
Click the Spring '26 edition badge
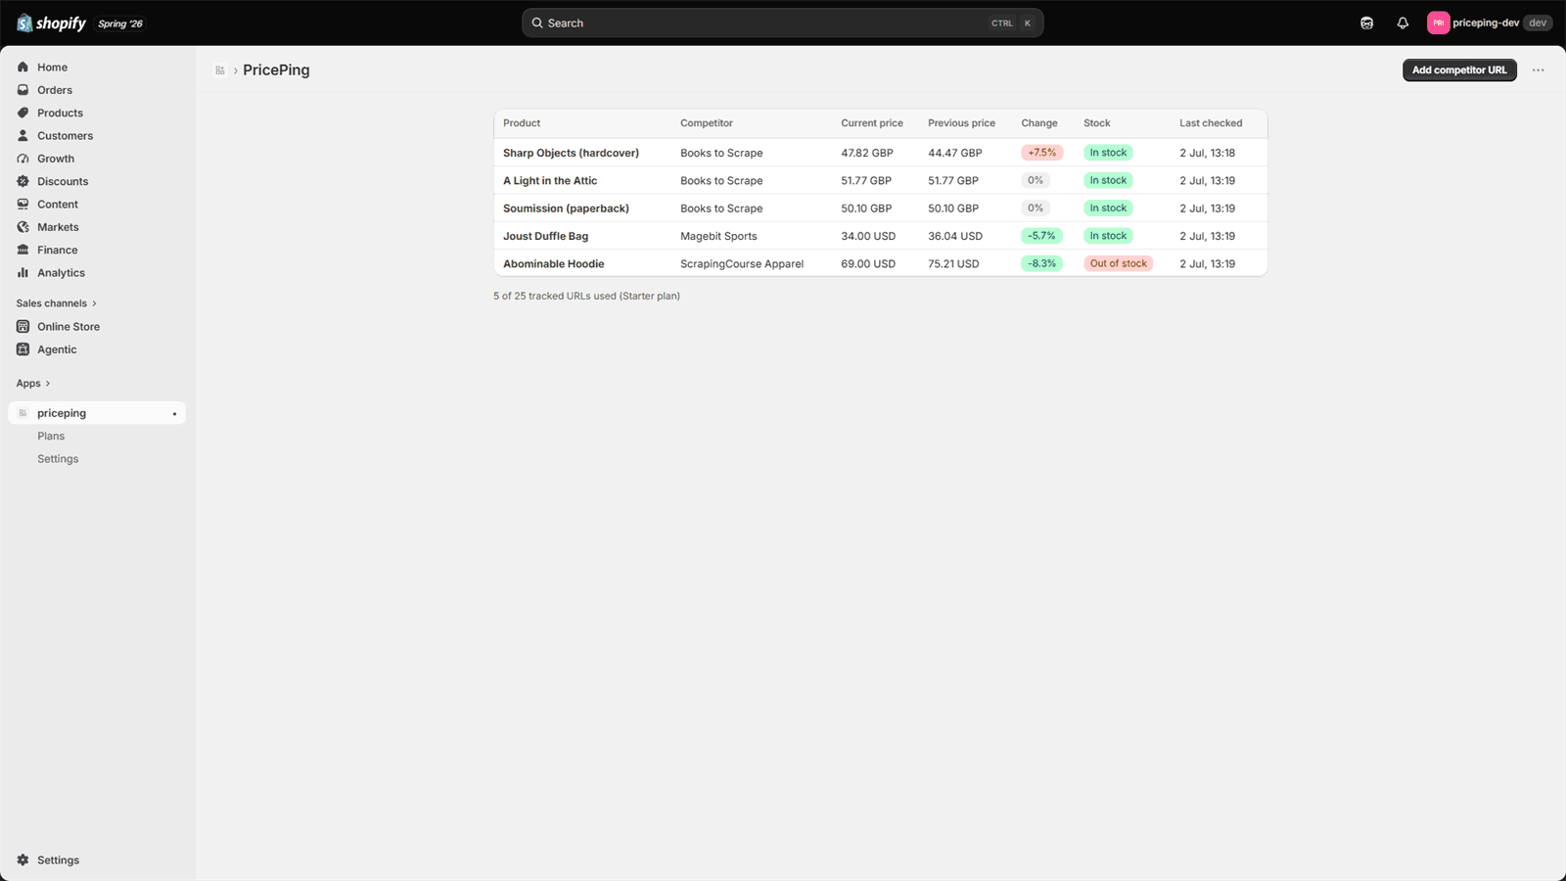point(120,23)
